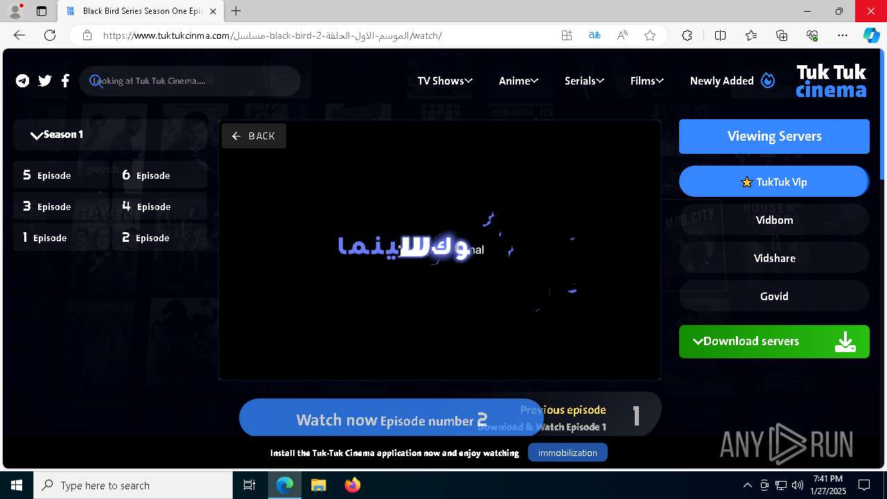This screenshot has width=887, height=499.
Task: Launch Firefox from the taskbar
Action: [353, 485]
